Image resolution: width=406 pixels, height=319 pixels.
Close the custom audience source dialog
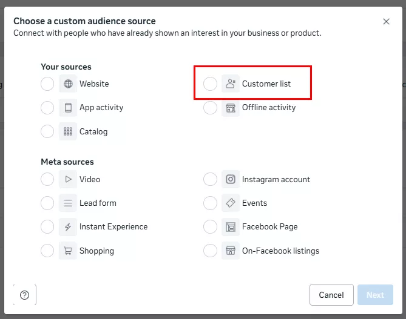pyautogui.click(x=386, y=22)
